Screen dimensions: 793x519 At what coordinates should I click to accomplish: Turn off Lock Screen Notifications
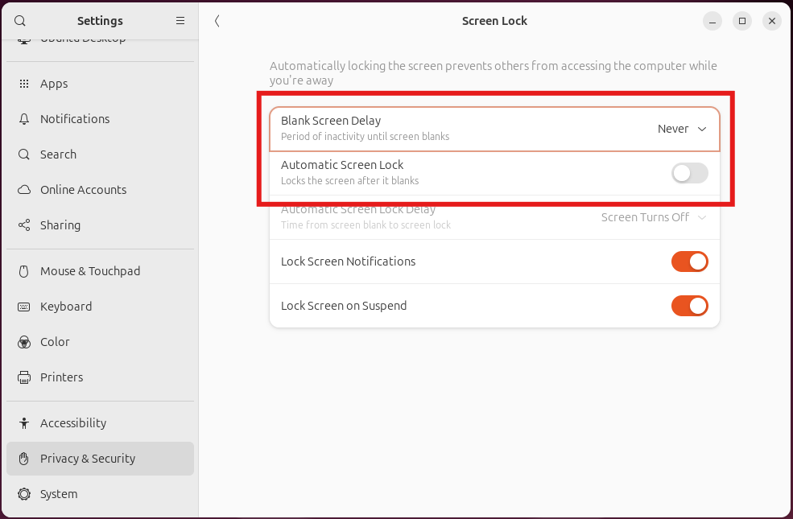pyautogui.click(x=689, y=262)
